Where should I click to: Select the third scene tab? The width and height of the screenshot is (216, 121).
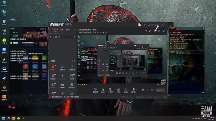67,30
